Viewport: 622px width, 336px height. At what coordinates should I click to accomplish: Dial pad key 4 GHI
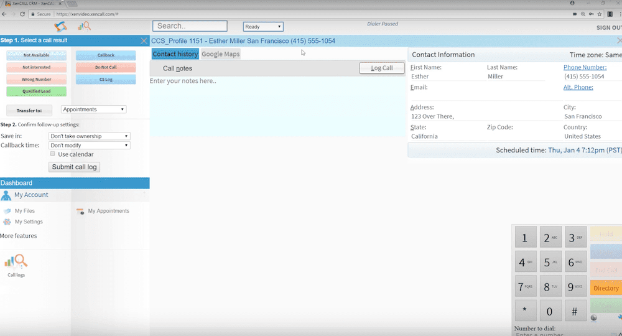[x=525, y=262]
